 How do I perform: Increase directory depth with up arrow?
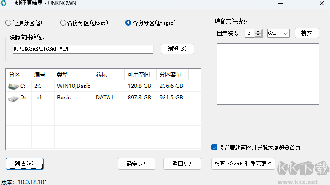coord(258,31)
